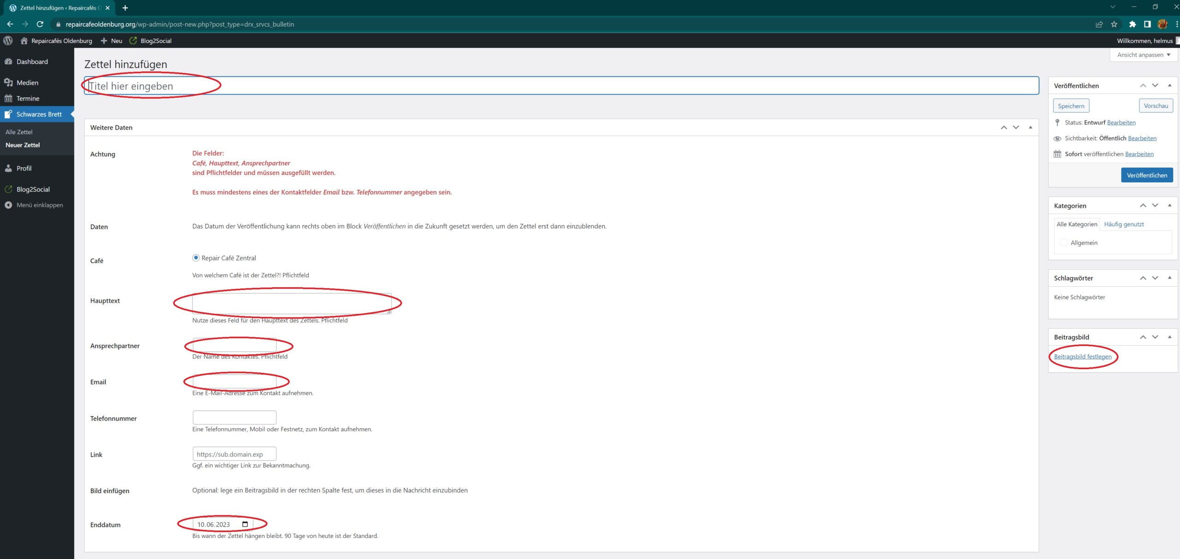Open the Ansicht anpassen dropdown
The height and width of the screenshot is (559, 1180).
click(x=1144, y=55)
